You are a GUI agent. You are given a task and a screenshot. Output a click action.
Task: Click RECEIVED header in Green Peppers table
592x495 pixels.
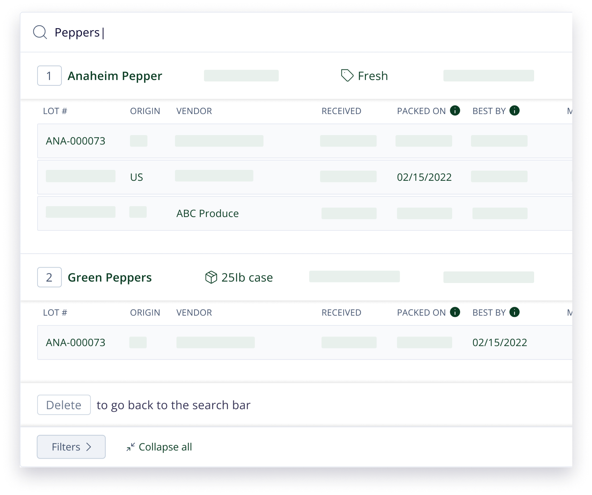341,313
